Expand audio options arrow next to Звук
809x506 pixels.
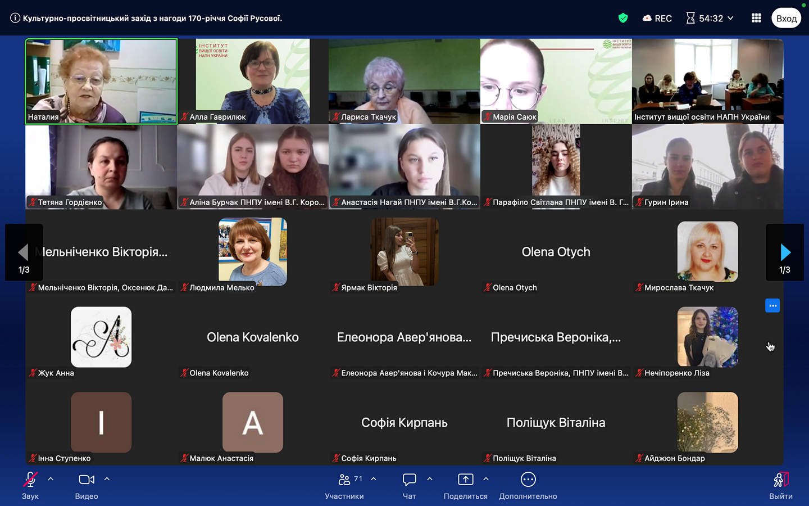[51, 479]
